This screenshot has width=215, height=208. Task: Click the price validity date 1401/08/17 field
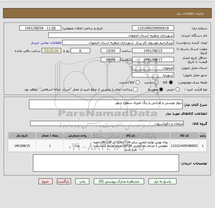[x=153, y=59]
